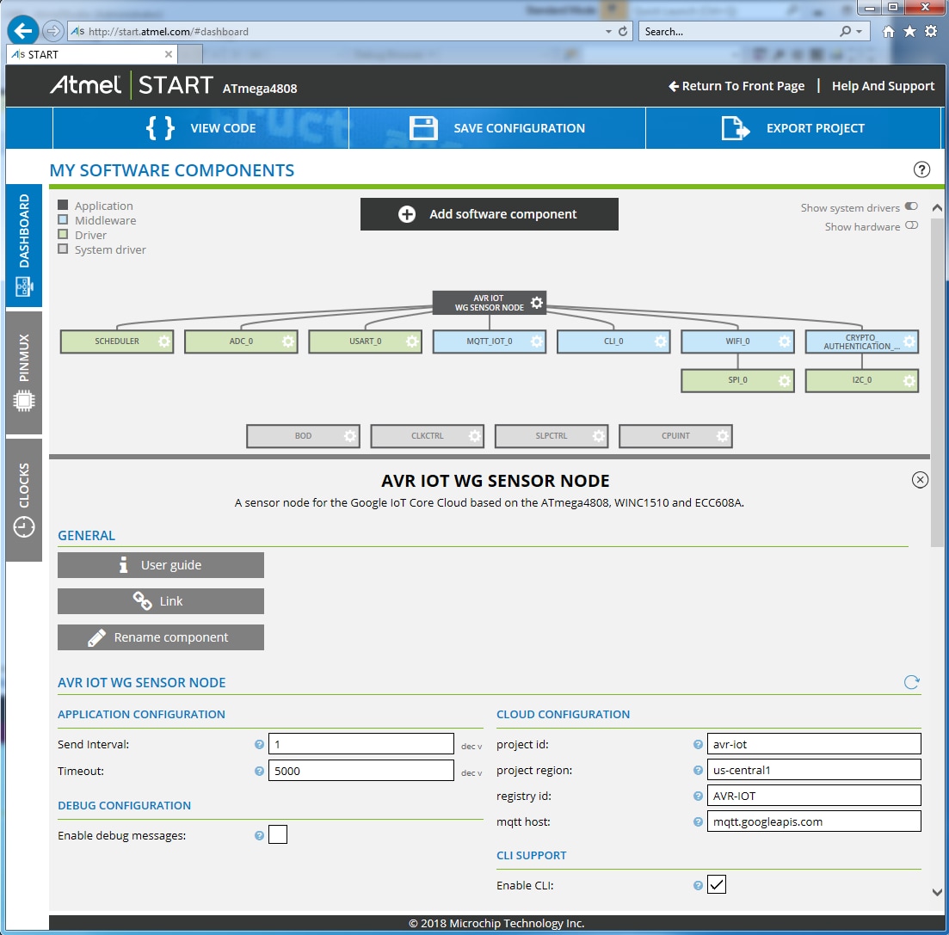Refresh the AVR IOT WG SENSOR NODE configuration
The image size is (949, 935).
pos(912,682)
